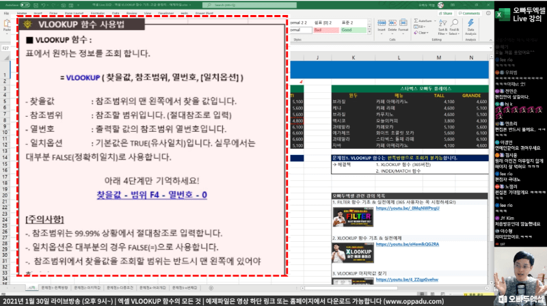Open the FILTER lecture YouTube link

408,208
